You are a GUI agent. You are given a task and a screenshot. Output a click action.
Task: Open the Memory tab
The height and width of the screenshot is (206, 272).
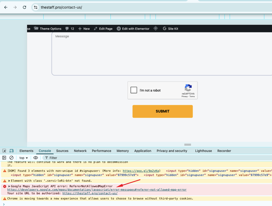pyautogui.click(x=123, y=151)
